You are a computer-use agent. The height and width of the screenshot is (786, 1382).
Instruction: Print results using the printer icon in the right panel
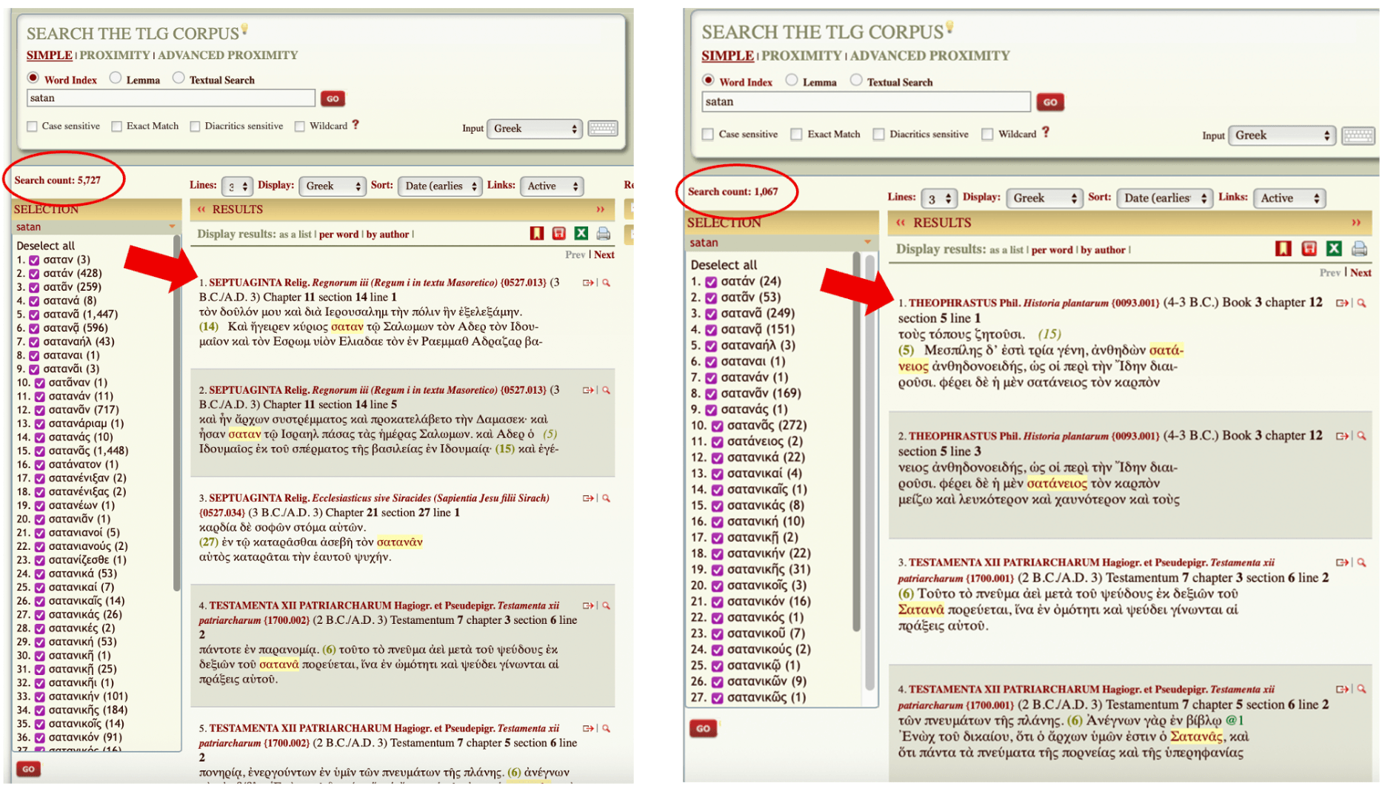1359,249
